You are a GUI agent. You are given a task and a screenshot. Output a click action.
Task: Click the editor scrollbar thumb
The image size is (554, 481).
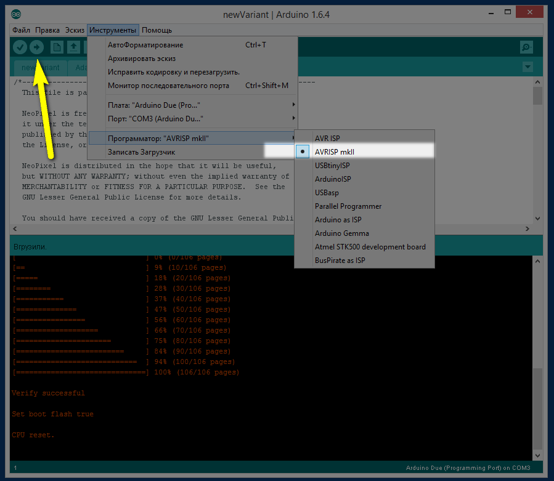click(x=537, y=95)
